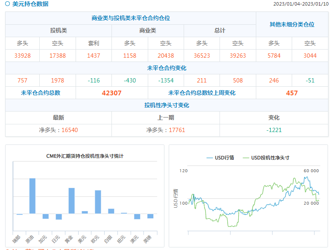Click the 白银 bar in the chart

(111, 211)
